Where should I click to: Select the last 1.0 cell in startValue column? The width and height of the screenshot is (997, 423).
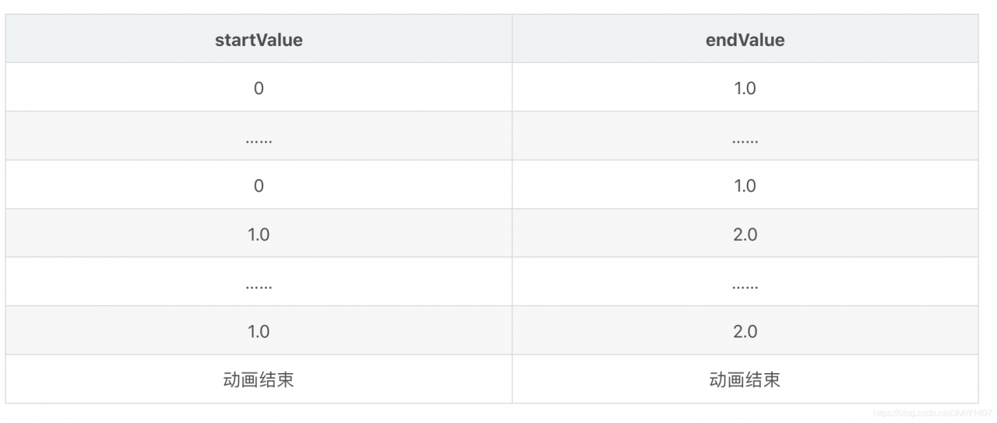pos(259,332)
